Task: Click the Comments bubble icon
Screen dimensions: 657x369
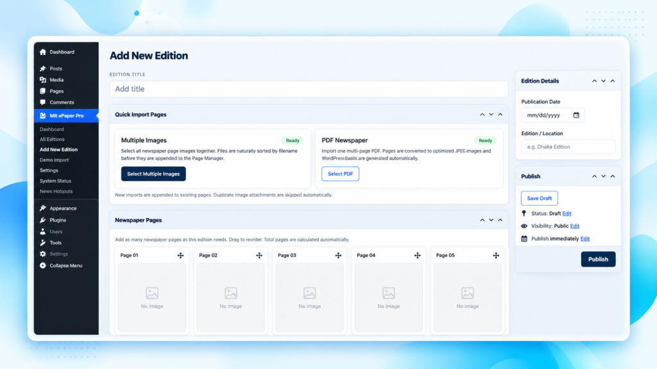Action: pyautogui.click(x=43, y=102)
